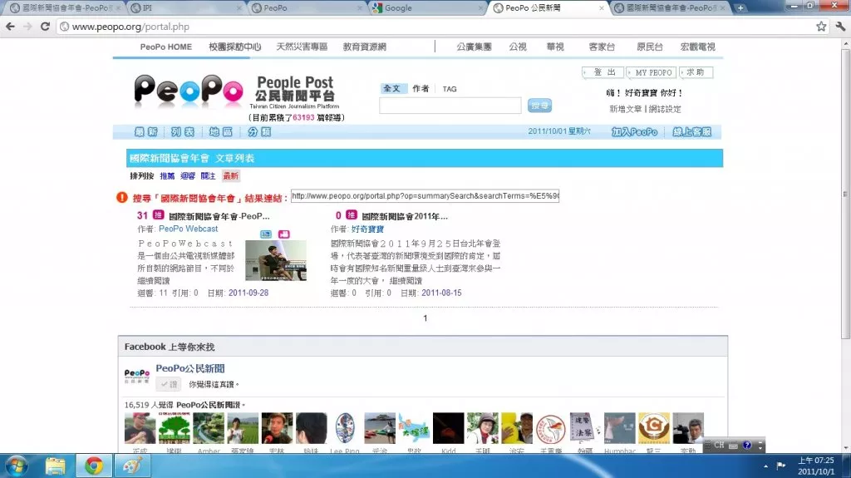
Task: Click the 推 badge next to count 0
Action: pos(352,215)
